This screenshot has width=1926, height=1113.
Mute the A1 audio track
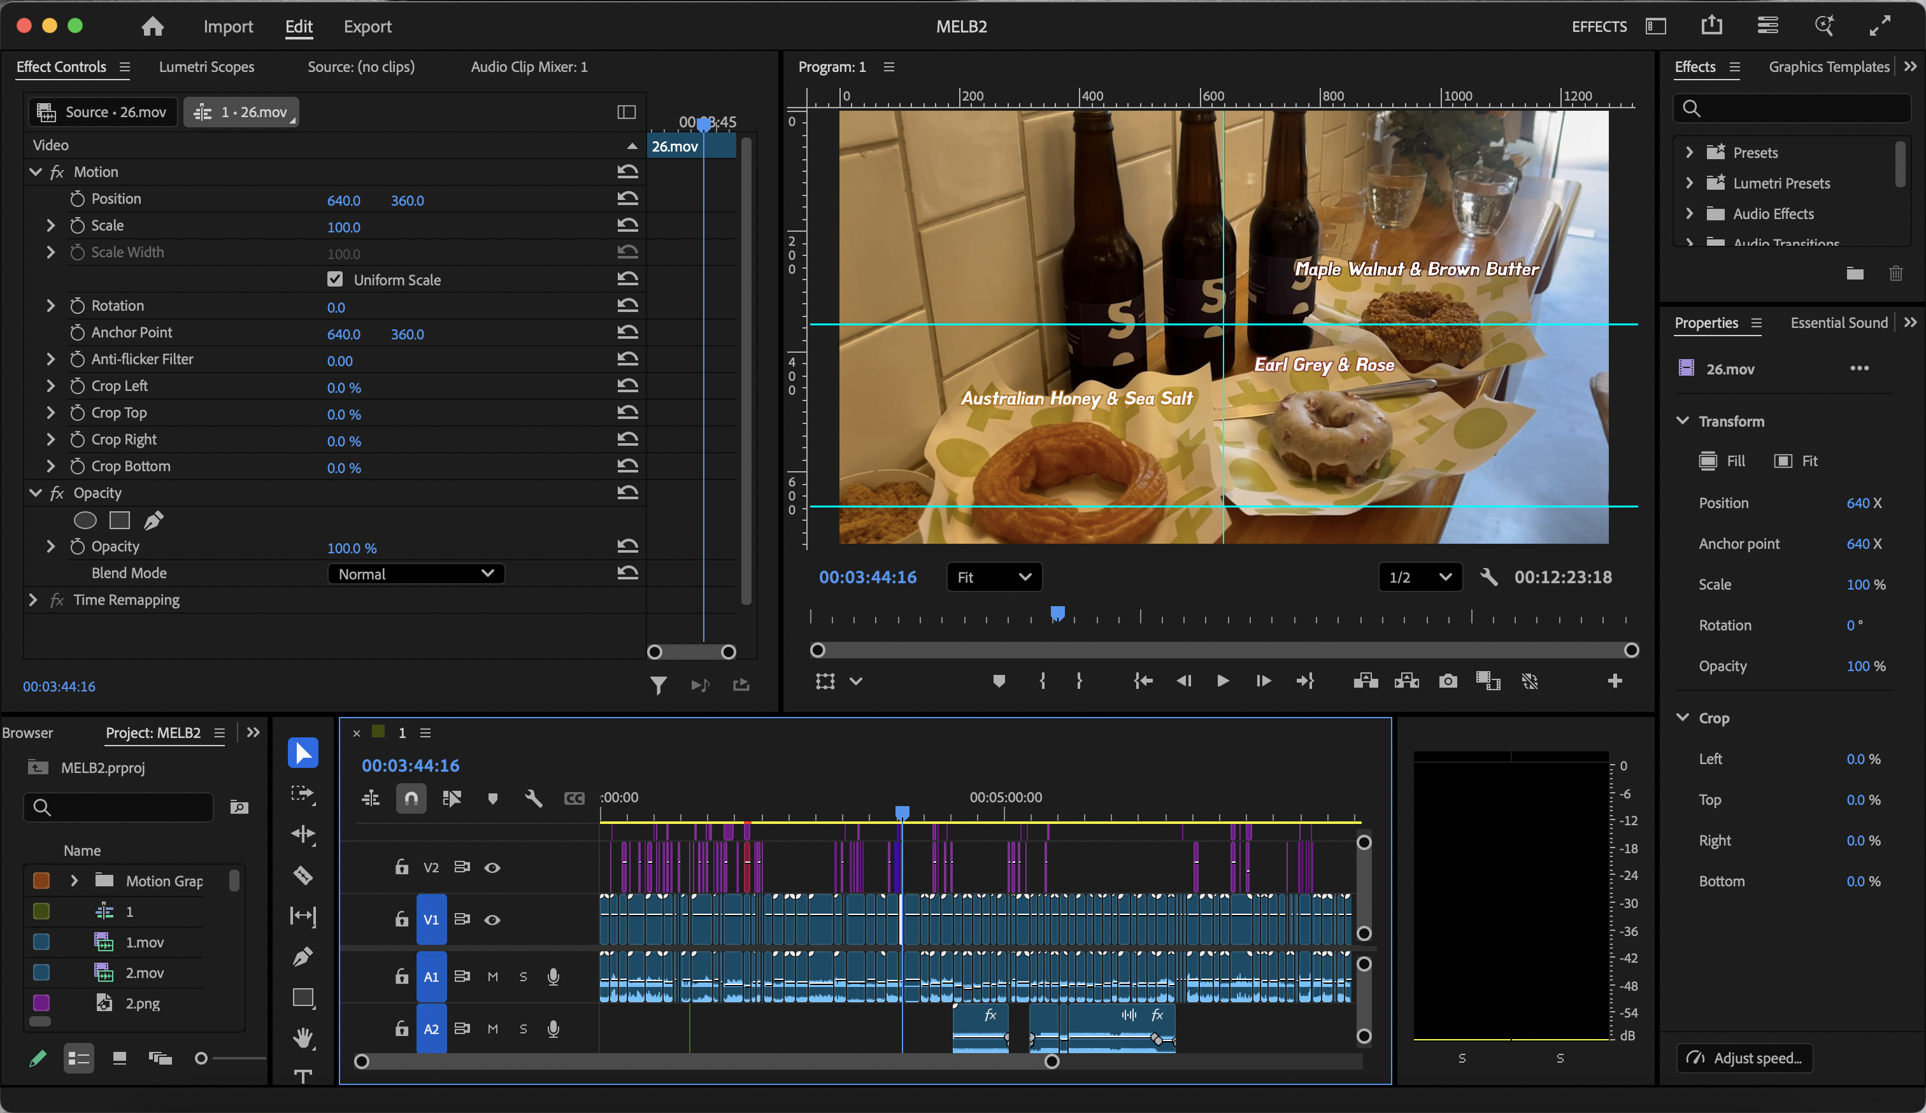click(493, 976)
